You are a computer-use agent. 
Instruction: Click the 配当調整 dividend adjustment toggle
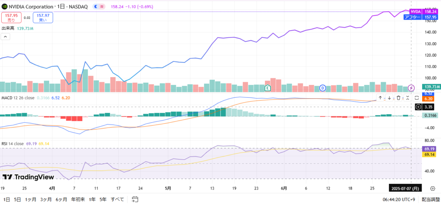point(431,200)
